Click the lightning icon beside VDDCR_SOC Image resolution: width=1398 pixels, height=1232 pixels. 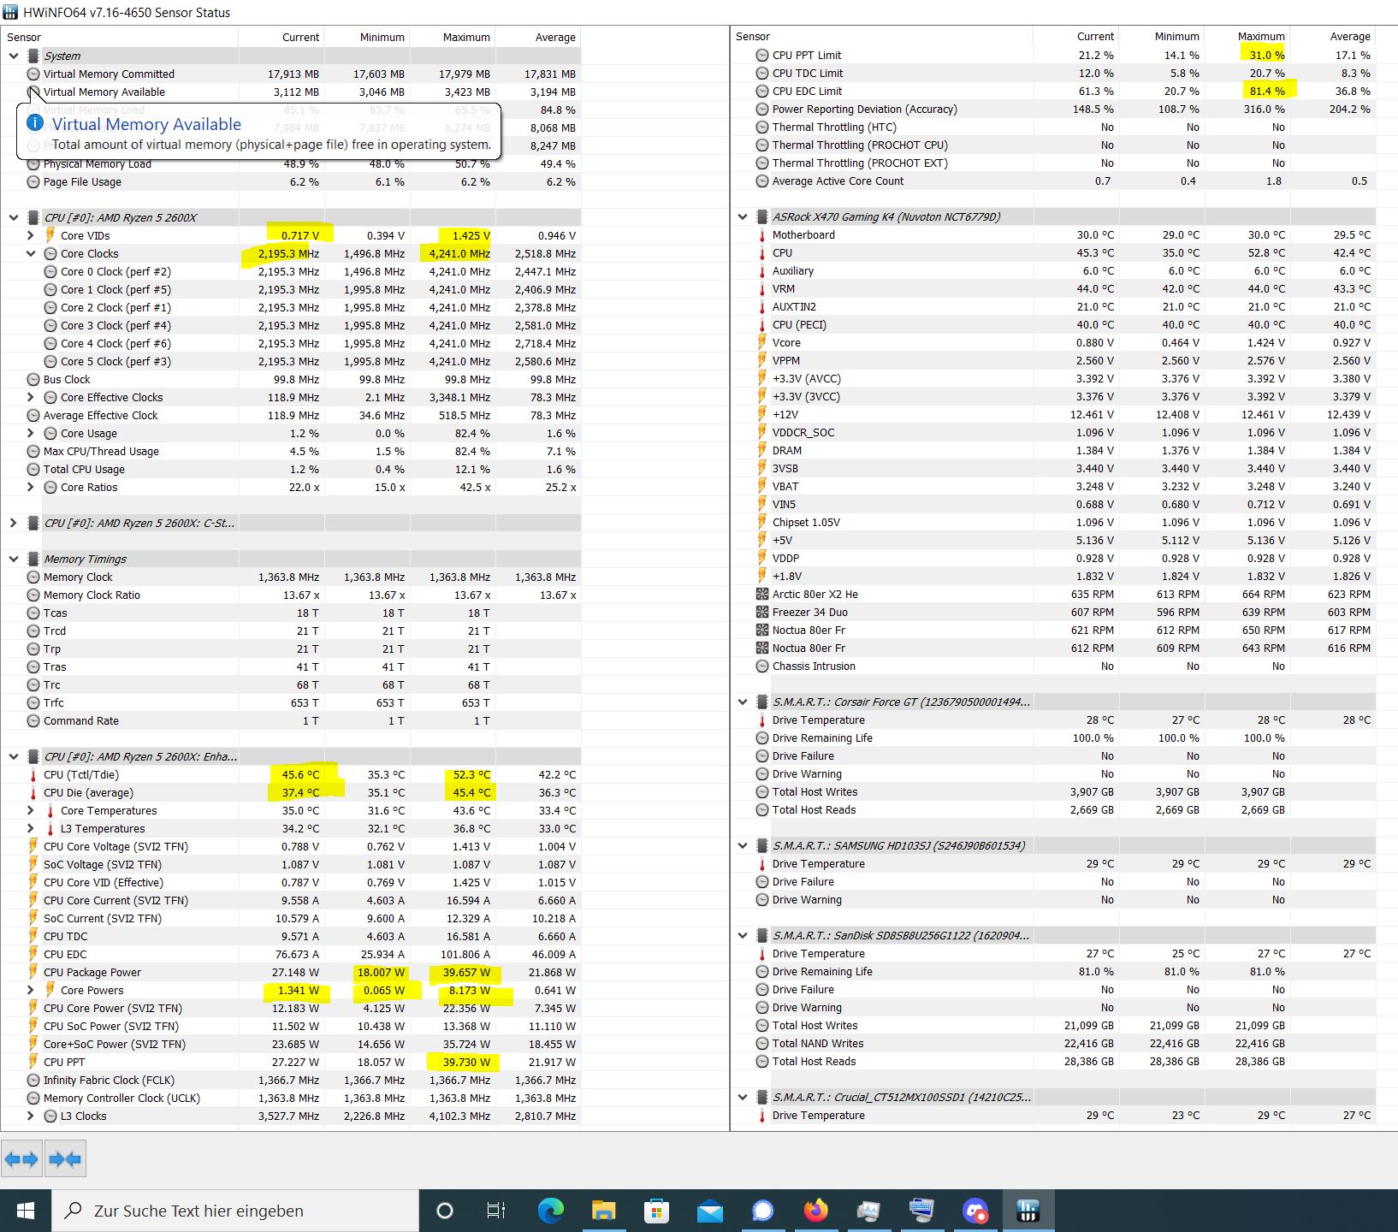(x=762, y=432)
